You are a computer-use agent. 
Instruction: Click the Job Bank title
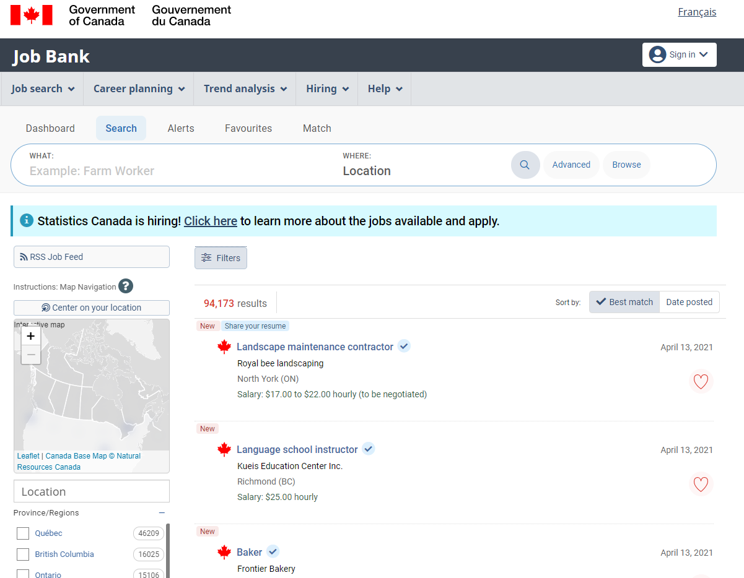coord(51,56)
